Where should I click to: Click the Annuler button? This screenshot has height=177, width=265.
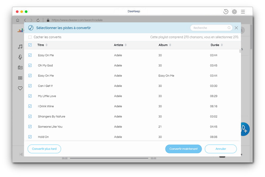tap(221, 149)
